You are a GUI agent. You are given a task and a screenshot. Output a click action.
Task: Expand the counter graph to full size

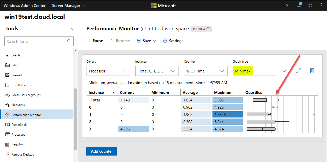click(298, 70)
